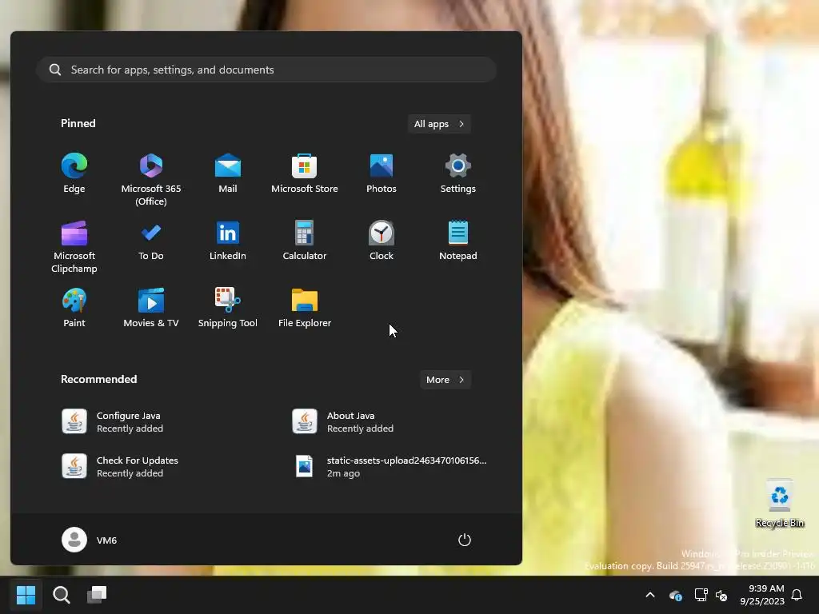819x614 pixels.
Task: Launch the Photos app
Action: click(x=382, y=173)
